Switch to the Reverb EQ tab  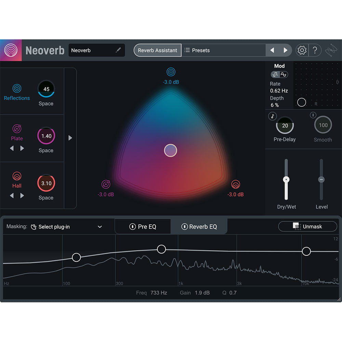click(199, 226)
